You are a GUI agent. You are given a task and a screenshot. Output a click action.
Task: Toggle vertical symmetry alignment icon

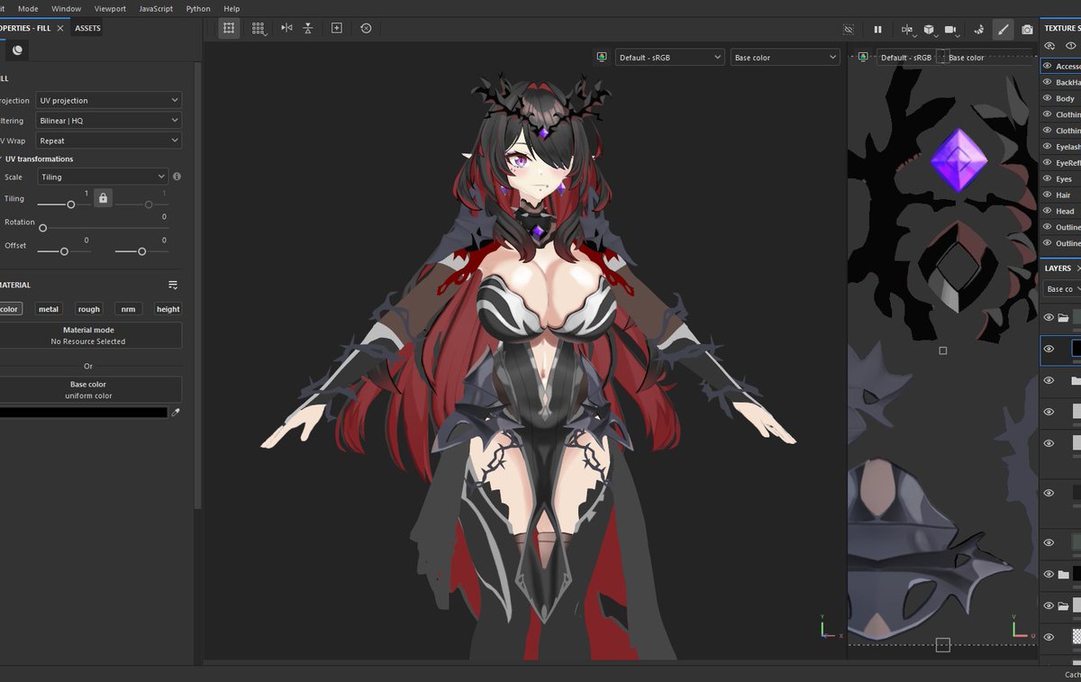tap(308, 28)
